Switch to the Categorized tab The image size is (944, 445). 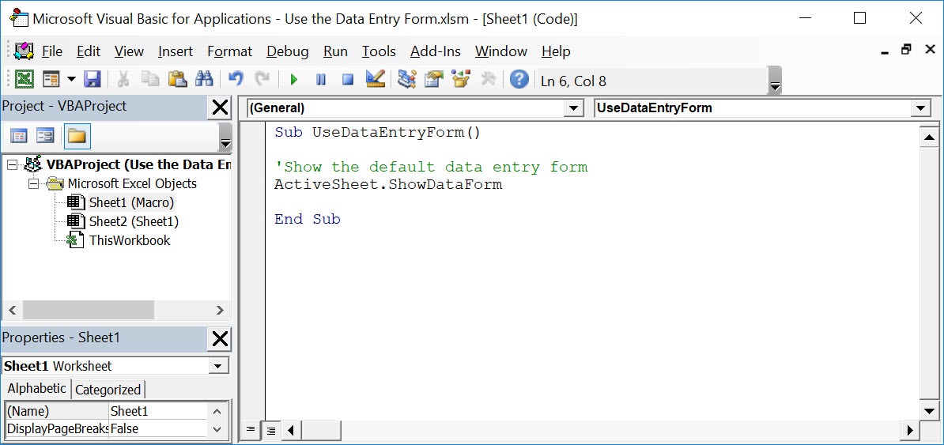click(x=108, y=390)
